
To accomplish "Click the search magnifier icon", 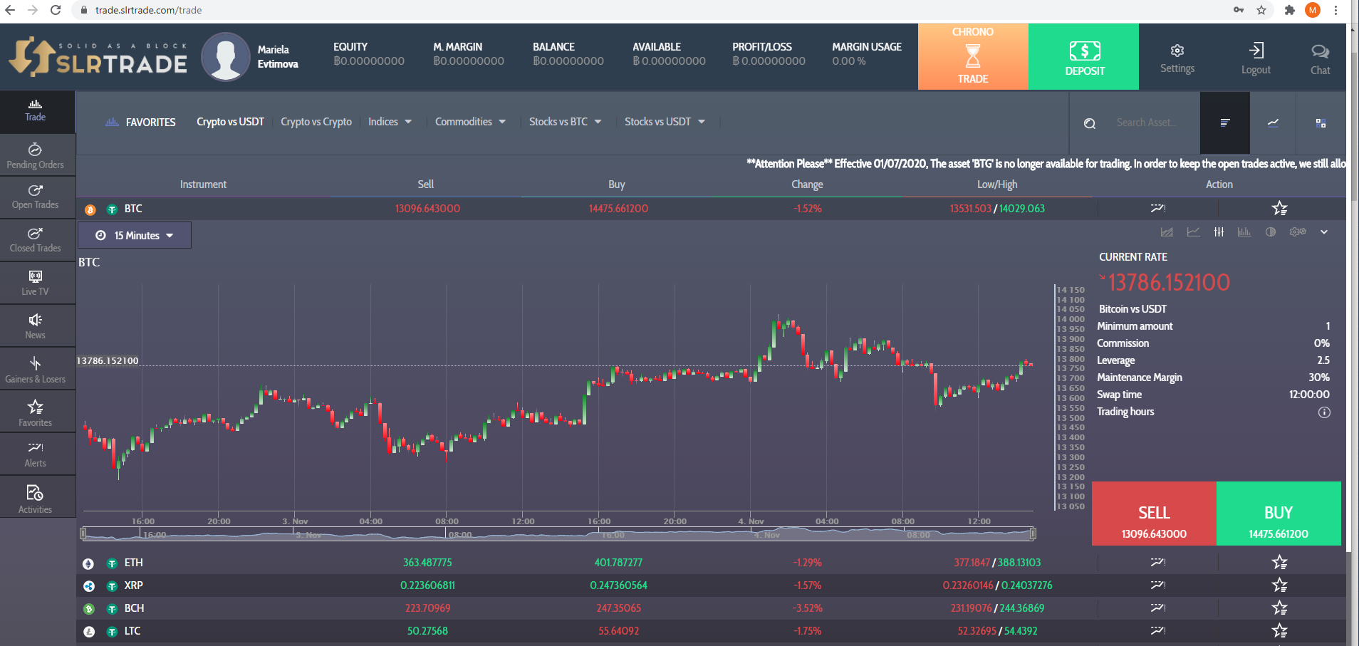I will [1089, 123].
